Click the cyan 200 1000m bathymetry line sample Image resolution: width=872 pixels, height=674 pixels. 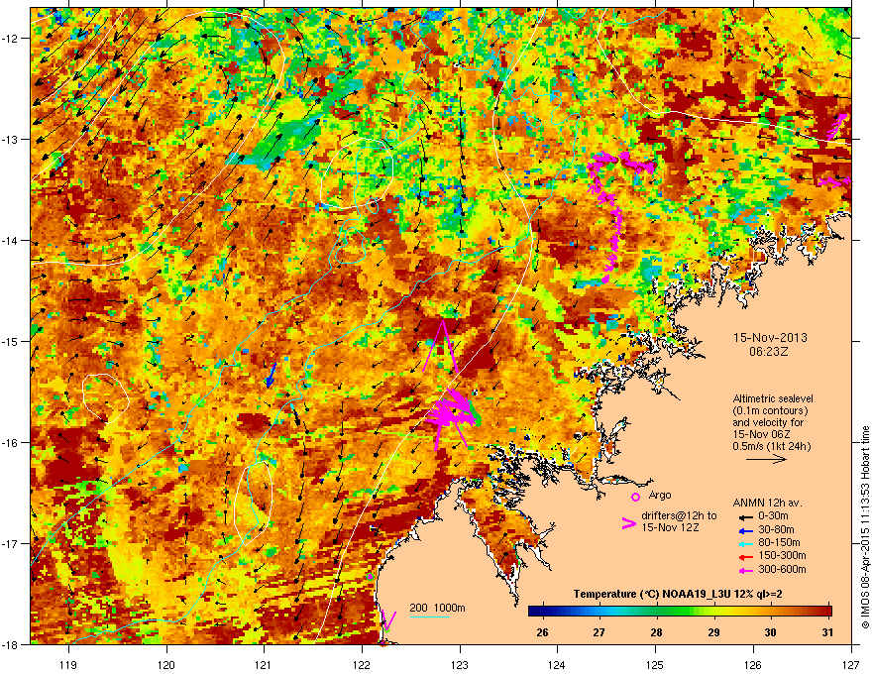pyautogui.click(x=429, y=617)
